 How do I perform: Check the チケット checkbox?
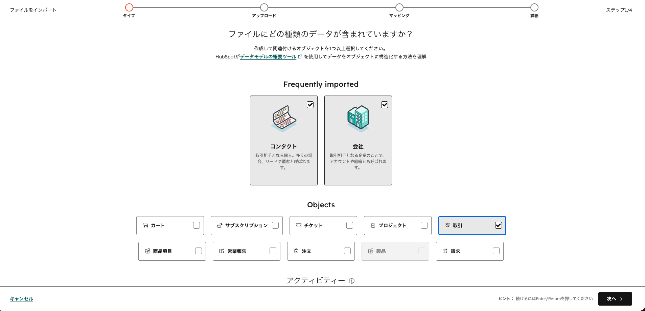coord(350,225)
